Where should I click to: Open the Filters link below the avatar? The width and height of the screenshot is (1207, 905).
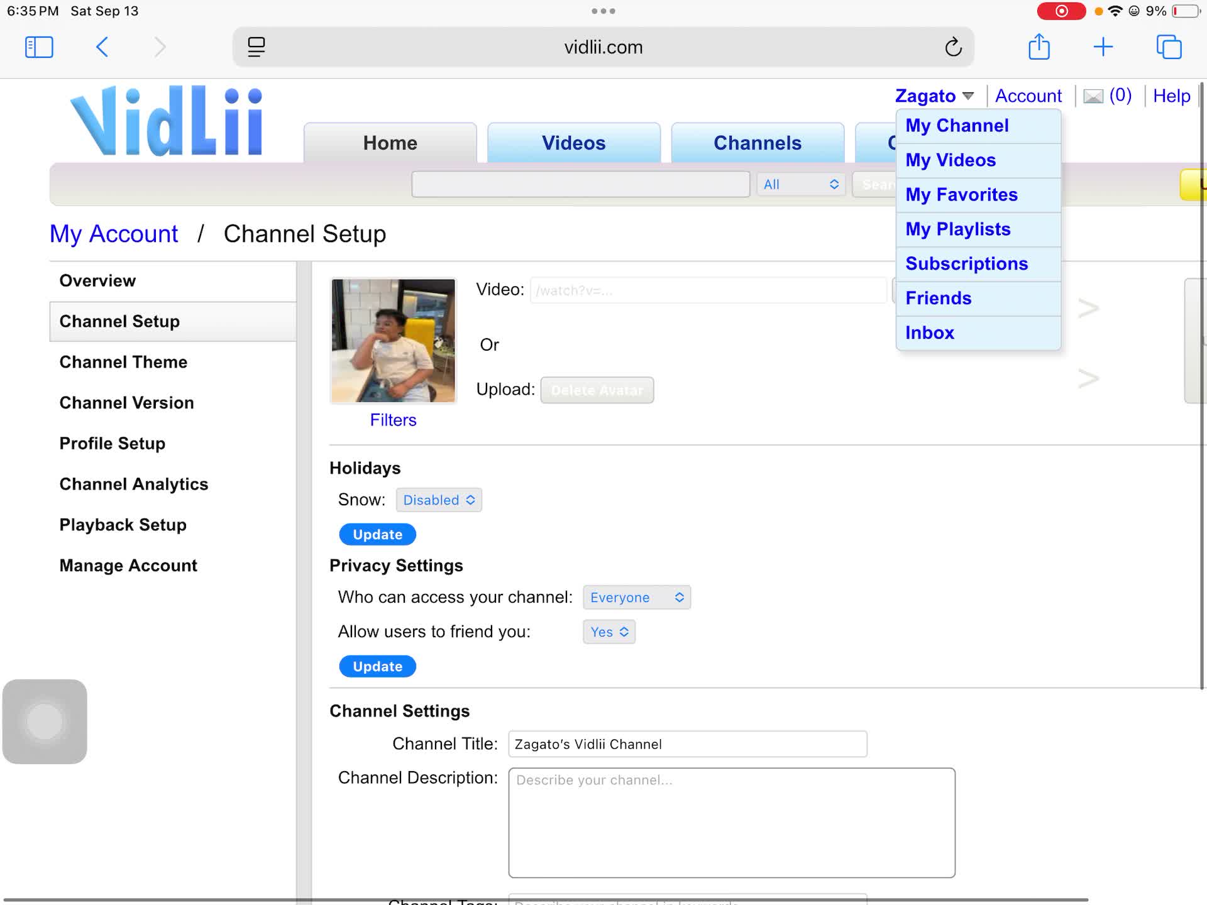click(x=393, y=420)
